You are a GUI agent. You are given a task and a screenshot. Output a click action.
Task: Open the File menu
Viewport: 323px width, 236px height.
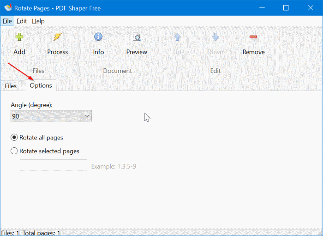(x=7, y=21)
